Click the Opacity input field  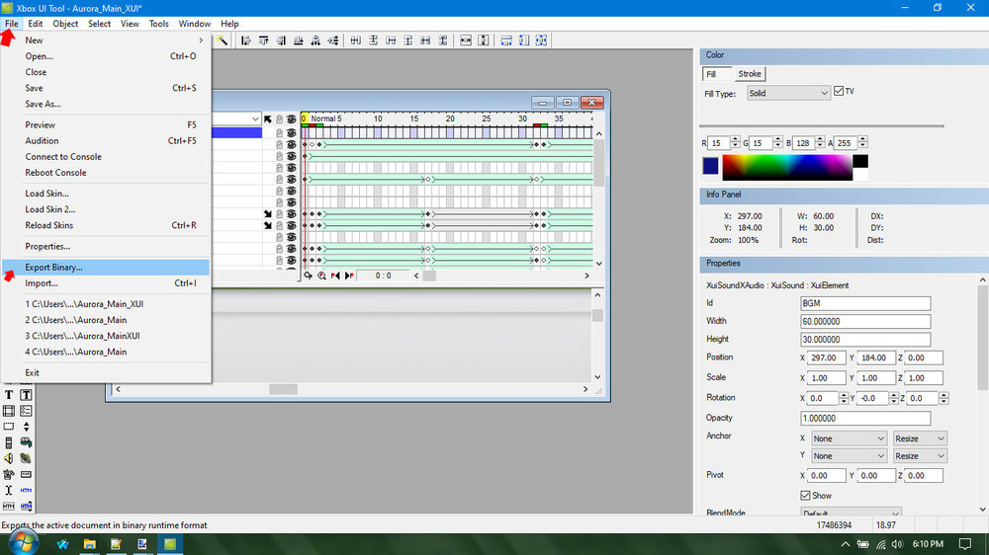pos(865,419)
